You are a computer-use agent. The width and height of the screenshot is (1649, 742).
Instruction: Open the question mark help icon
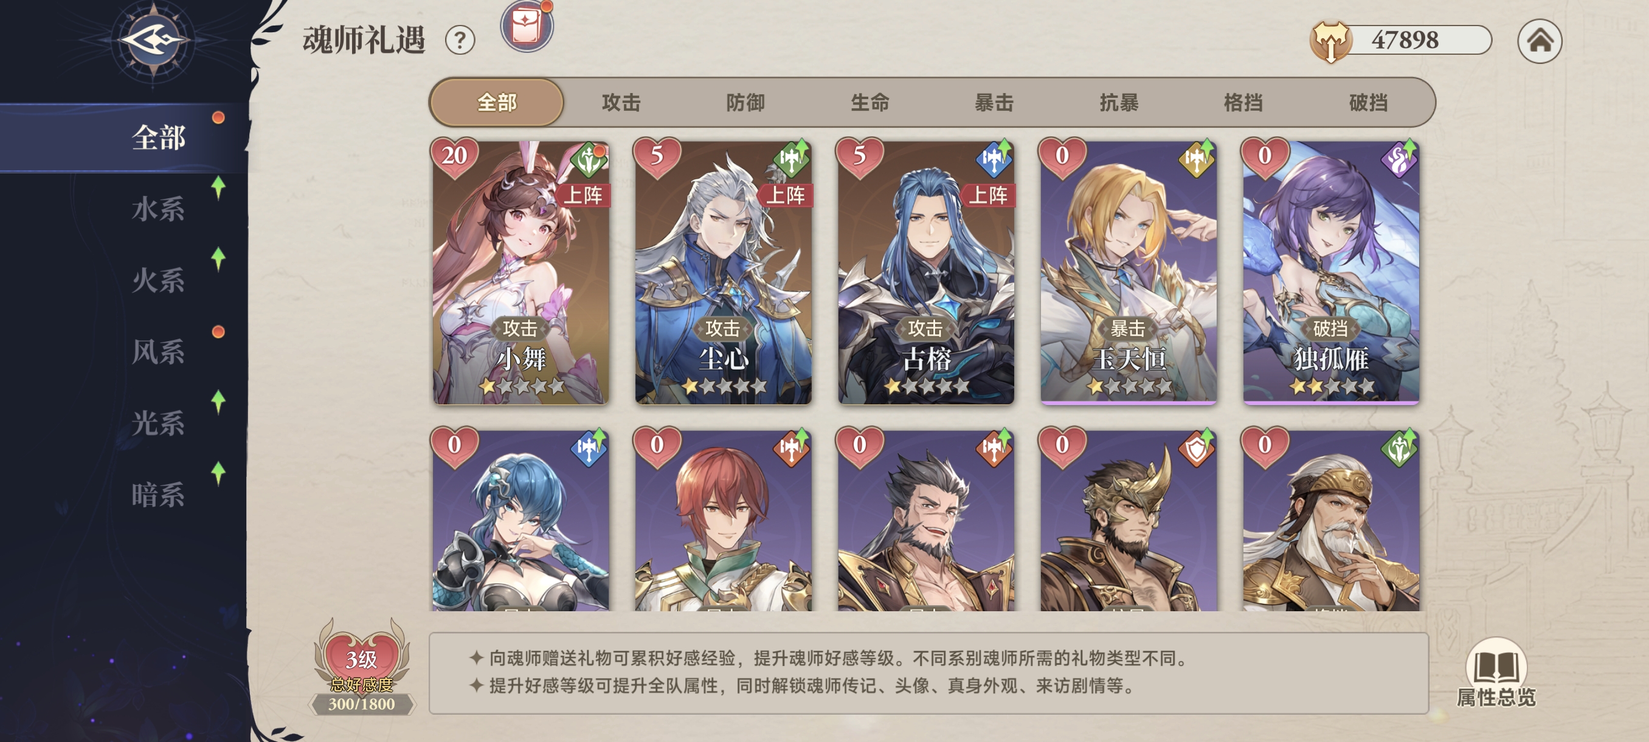[x=460, y=40]
